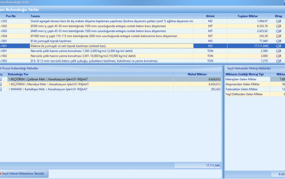Sort table by Birimi column header
This screenshot has height=179, width=285.
[210, 16]
